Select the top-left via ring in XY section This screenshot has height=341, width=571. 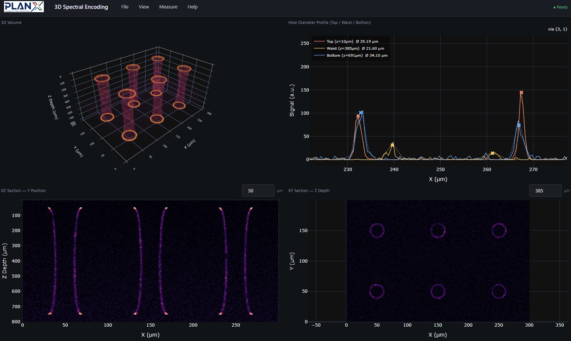tap(377, 231)
